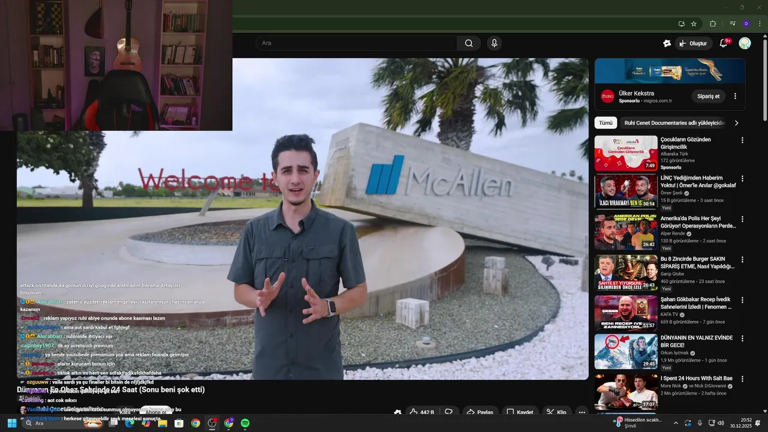The height and width of the screenshot is (432, 768).
Task: Open options for Bu 8 Zincirde Burger video
Action: point(742,259)
